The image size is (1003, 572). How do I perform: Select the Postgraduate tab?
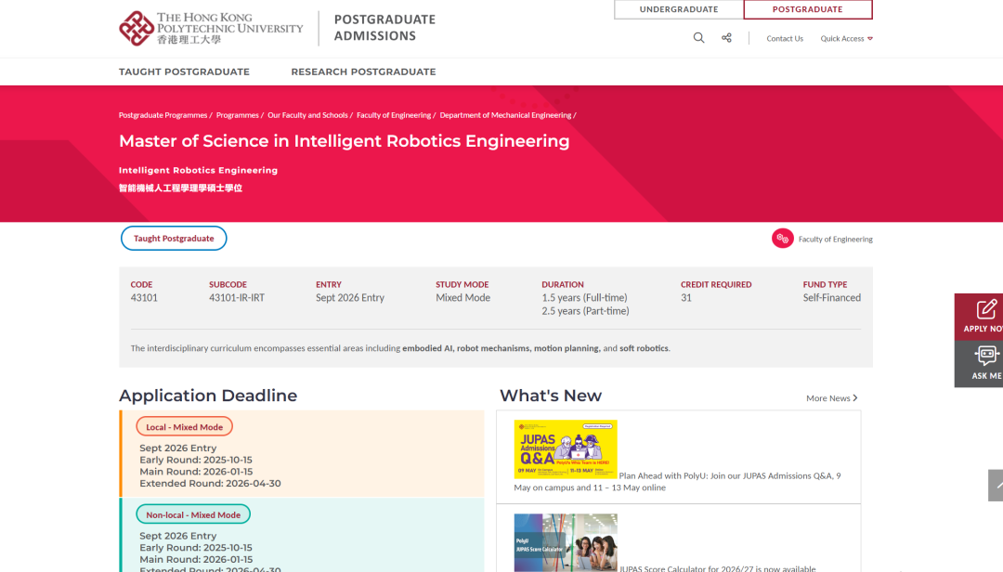(x=808, y=9)
